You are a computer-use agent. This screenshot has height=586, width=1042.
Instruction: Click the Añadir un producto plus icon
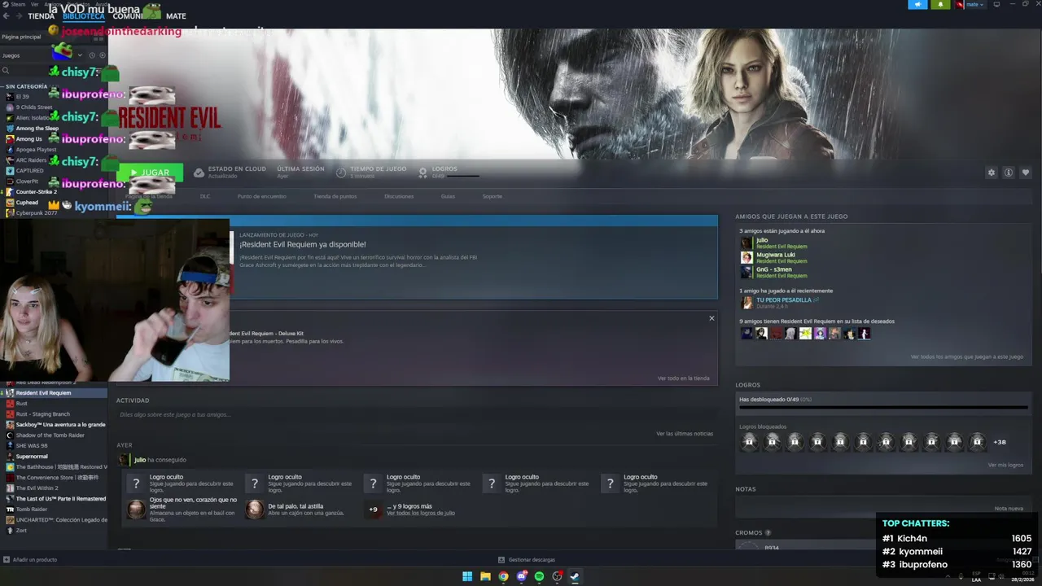pyautogui.click(x=7, y=560)
